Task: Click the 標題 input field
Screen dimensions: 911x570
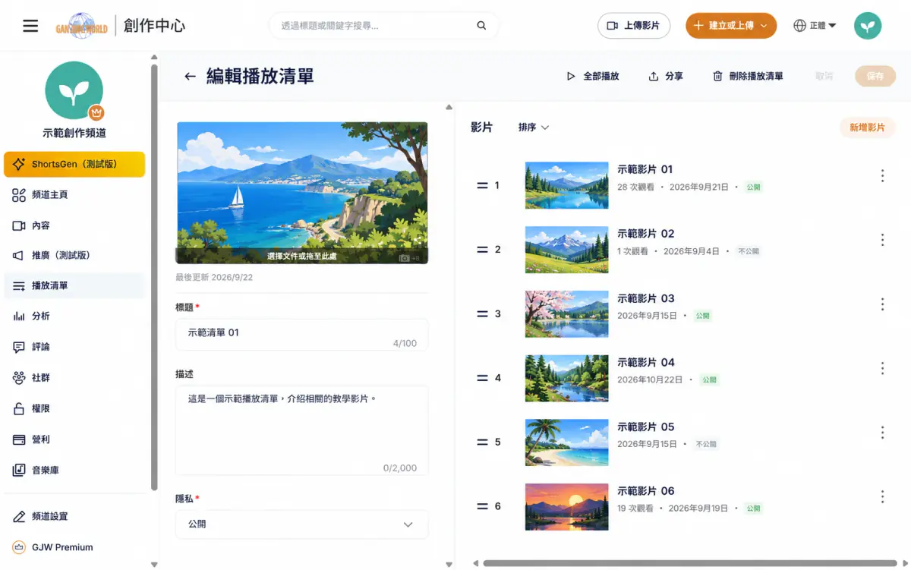Action: pos(301,335)
